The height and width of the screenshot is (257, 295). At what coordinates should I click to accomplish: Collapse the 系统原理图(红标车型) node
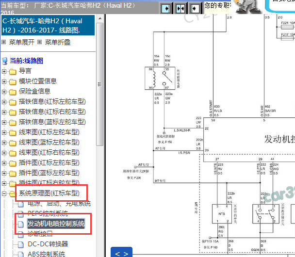pyautogui.click(x=4, y=193)
